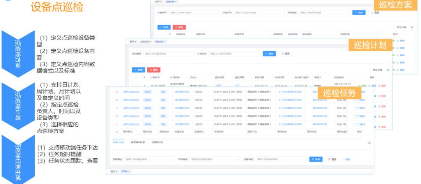Click orange 巡检任务 label
421x184 pixels.
(x=340, y=93)
